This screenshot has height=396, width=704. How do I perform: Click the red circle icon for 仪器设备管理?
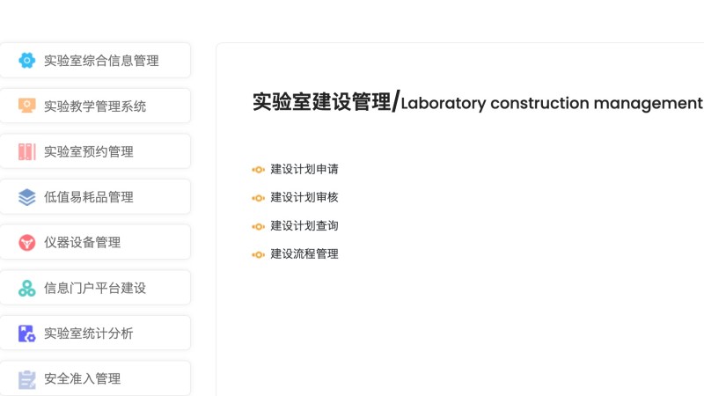pos(27,243)
